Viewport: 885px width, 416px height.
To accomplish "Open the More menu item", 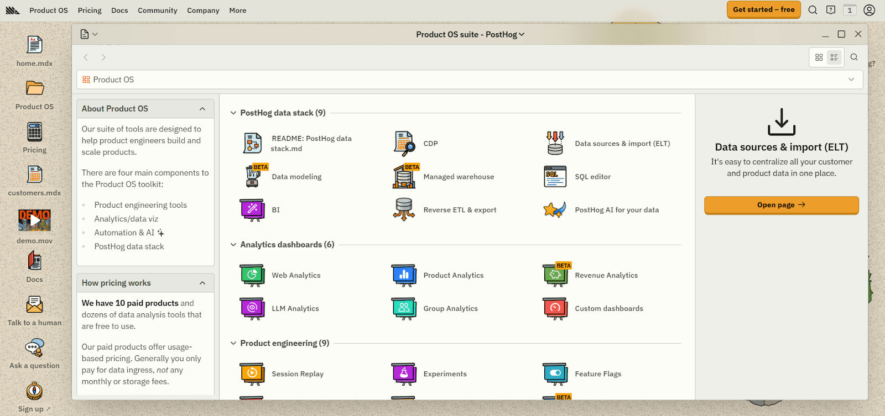I will coord(238,10).
